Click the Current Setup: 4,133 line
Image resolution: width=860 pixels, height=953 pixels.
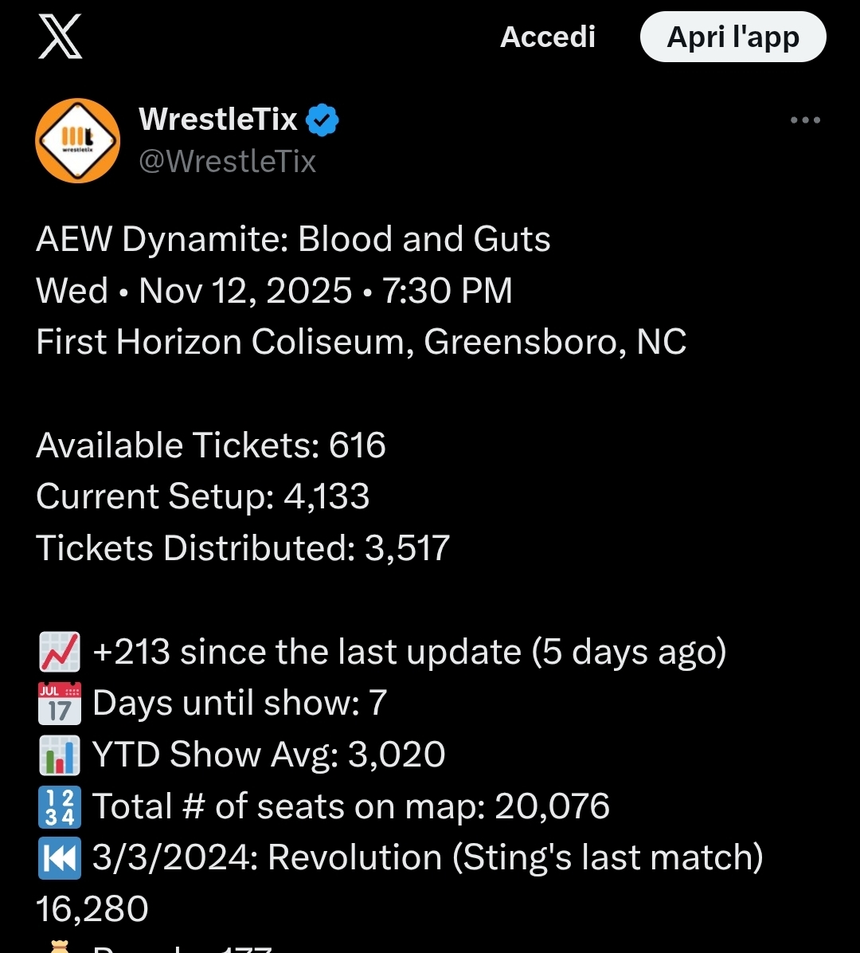pyautogui.click(x=203, y=496)
